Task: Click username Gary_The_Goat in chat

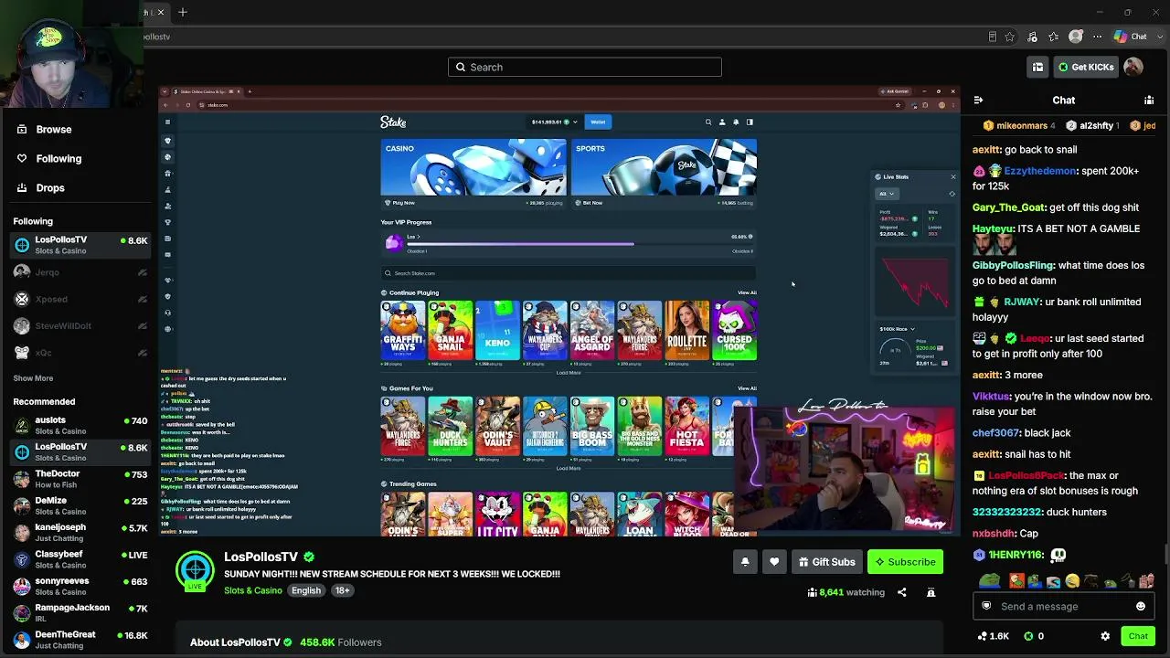Action: pos(1008,207)
